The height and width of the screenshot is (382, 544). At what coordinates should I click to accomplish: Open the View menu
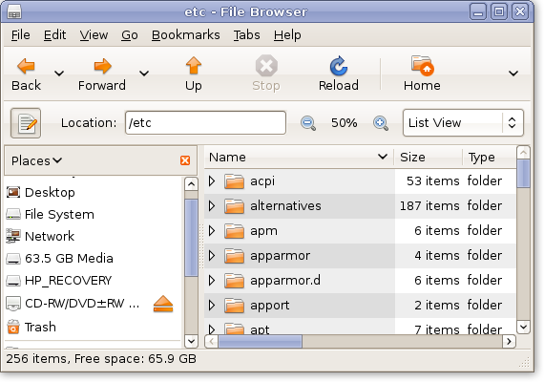[94, 35]
